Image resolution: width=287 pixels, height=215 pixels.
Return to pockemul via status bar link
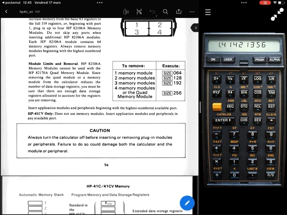pyautogui.click(x=11, y=3)
